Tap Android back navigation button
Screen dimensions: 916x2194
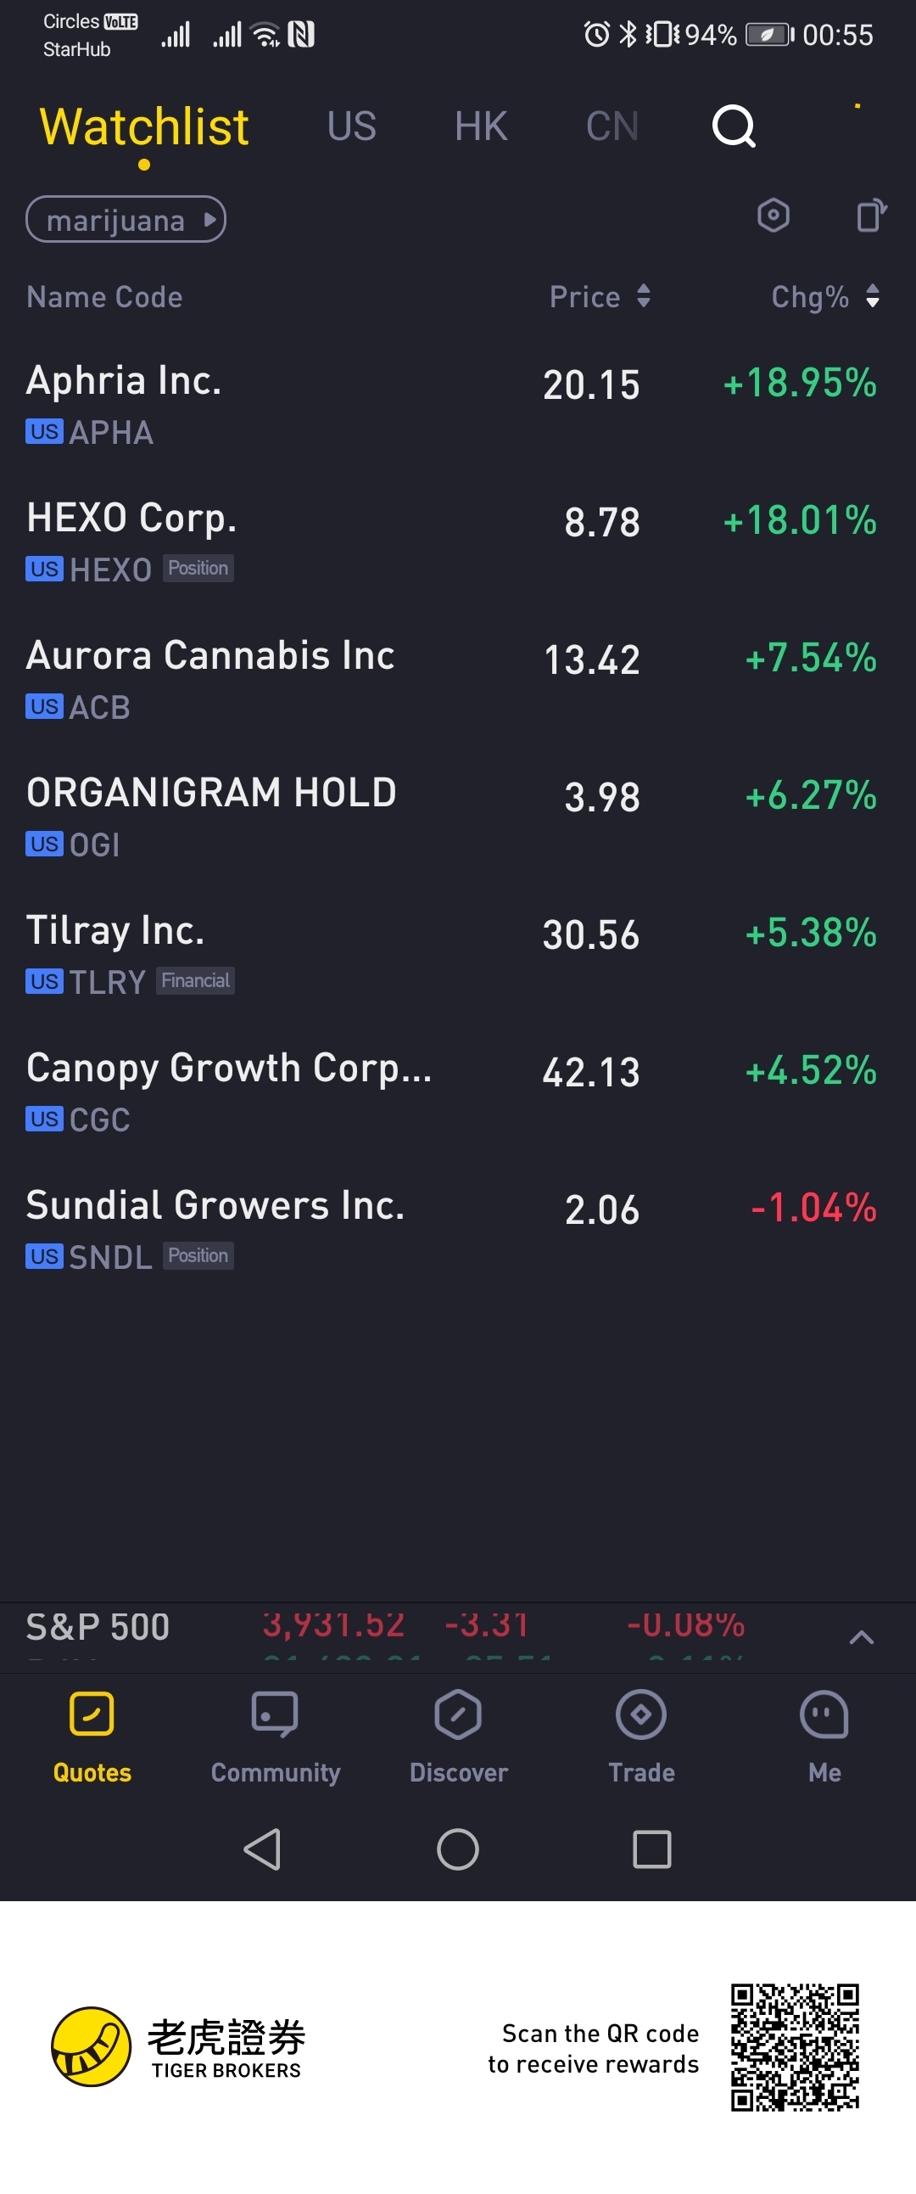262,1849
